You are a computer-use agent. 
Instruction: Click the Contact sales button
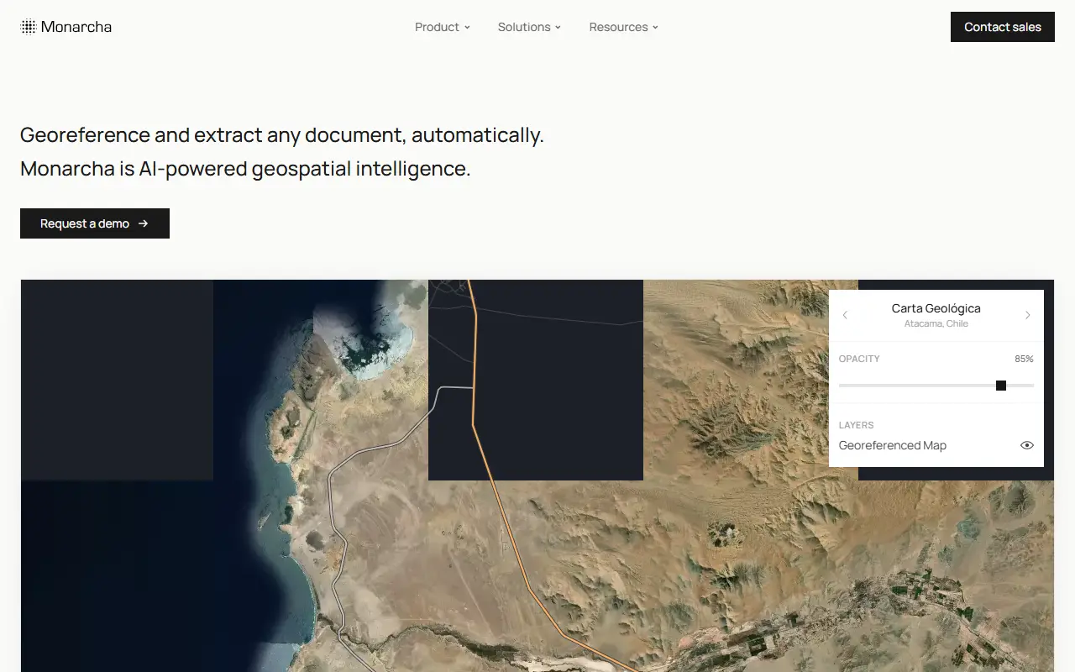tap(1003, 27)
